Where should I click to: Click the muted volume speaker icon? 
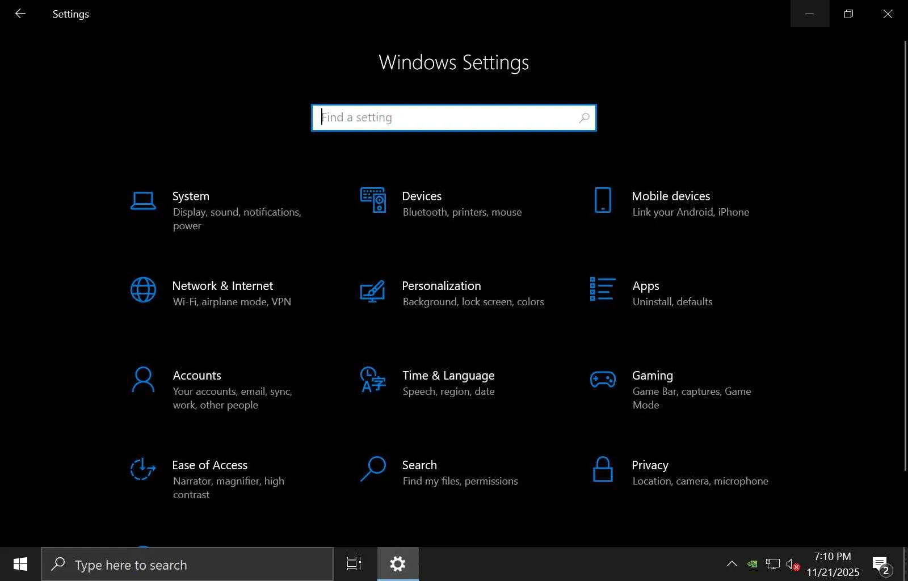tap(793, 564)
